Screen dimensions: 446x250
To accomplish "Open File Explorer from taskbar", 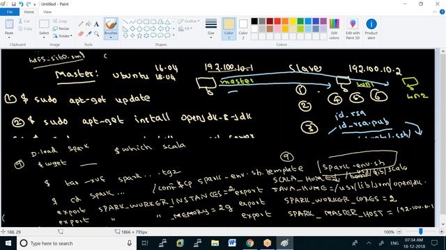I will [215, 243].
